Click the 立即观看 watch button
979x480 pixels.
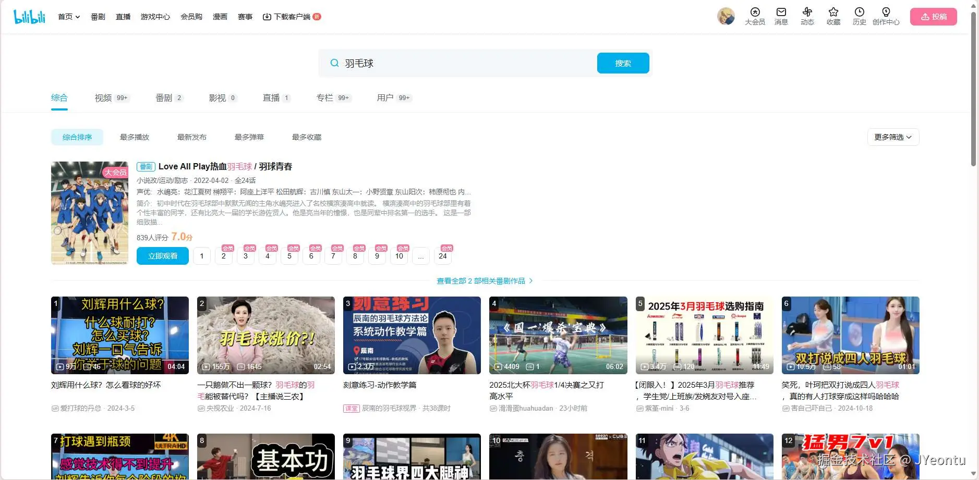[163, 256]
